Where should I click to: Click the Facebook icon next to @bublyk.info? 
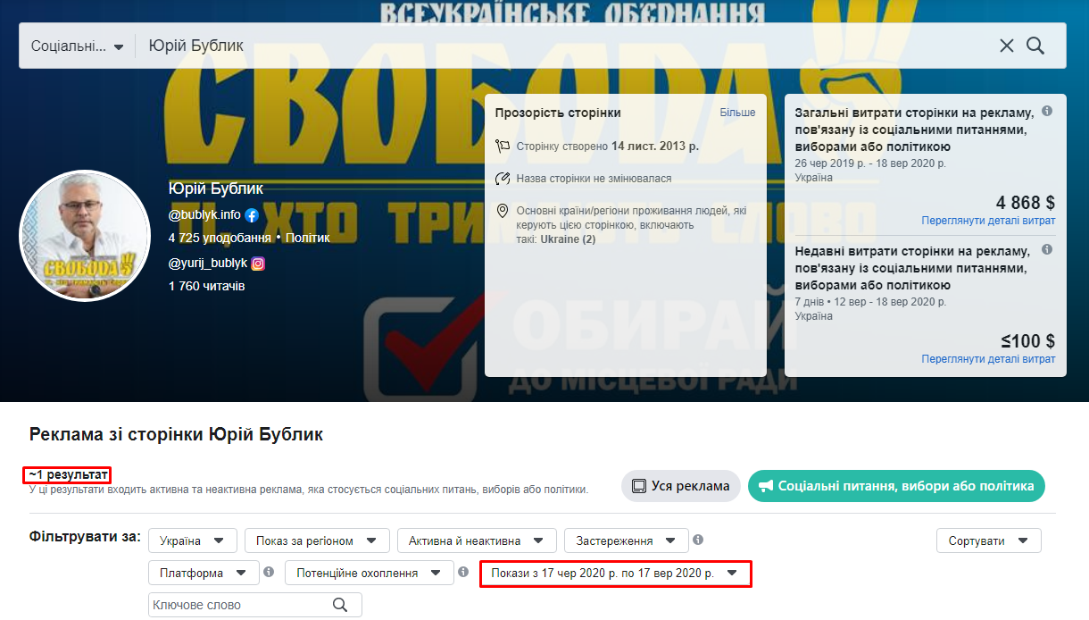252,214
